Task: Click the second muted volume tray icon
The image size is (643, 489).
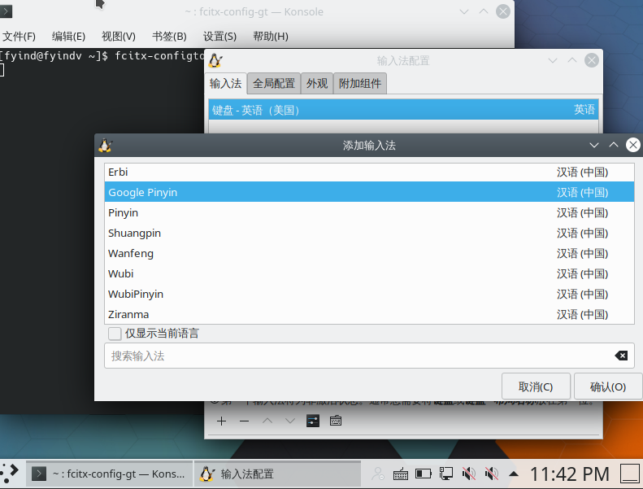Action: point(491,474)
